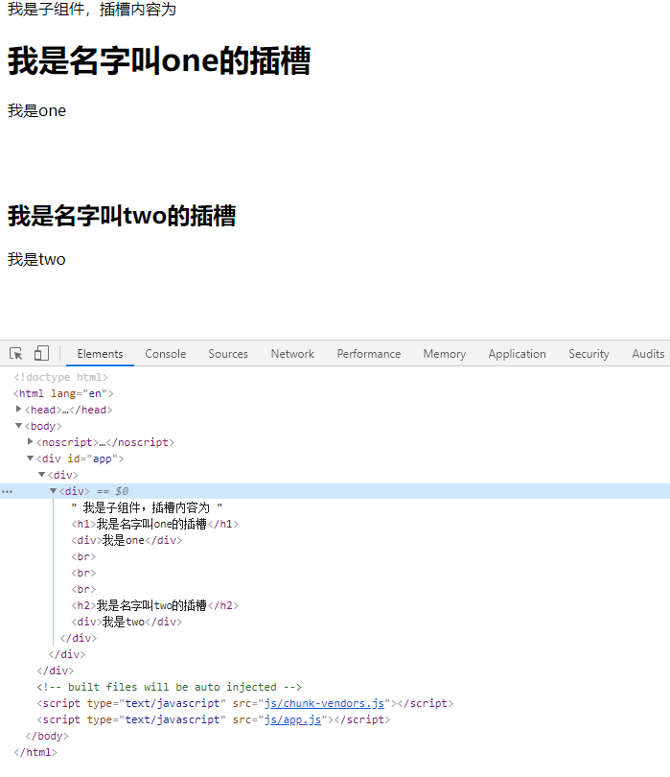Select the div 我是one element line
The image size is (670, 777).
coord(127,540)
